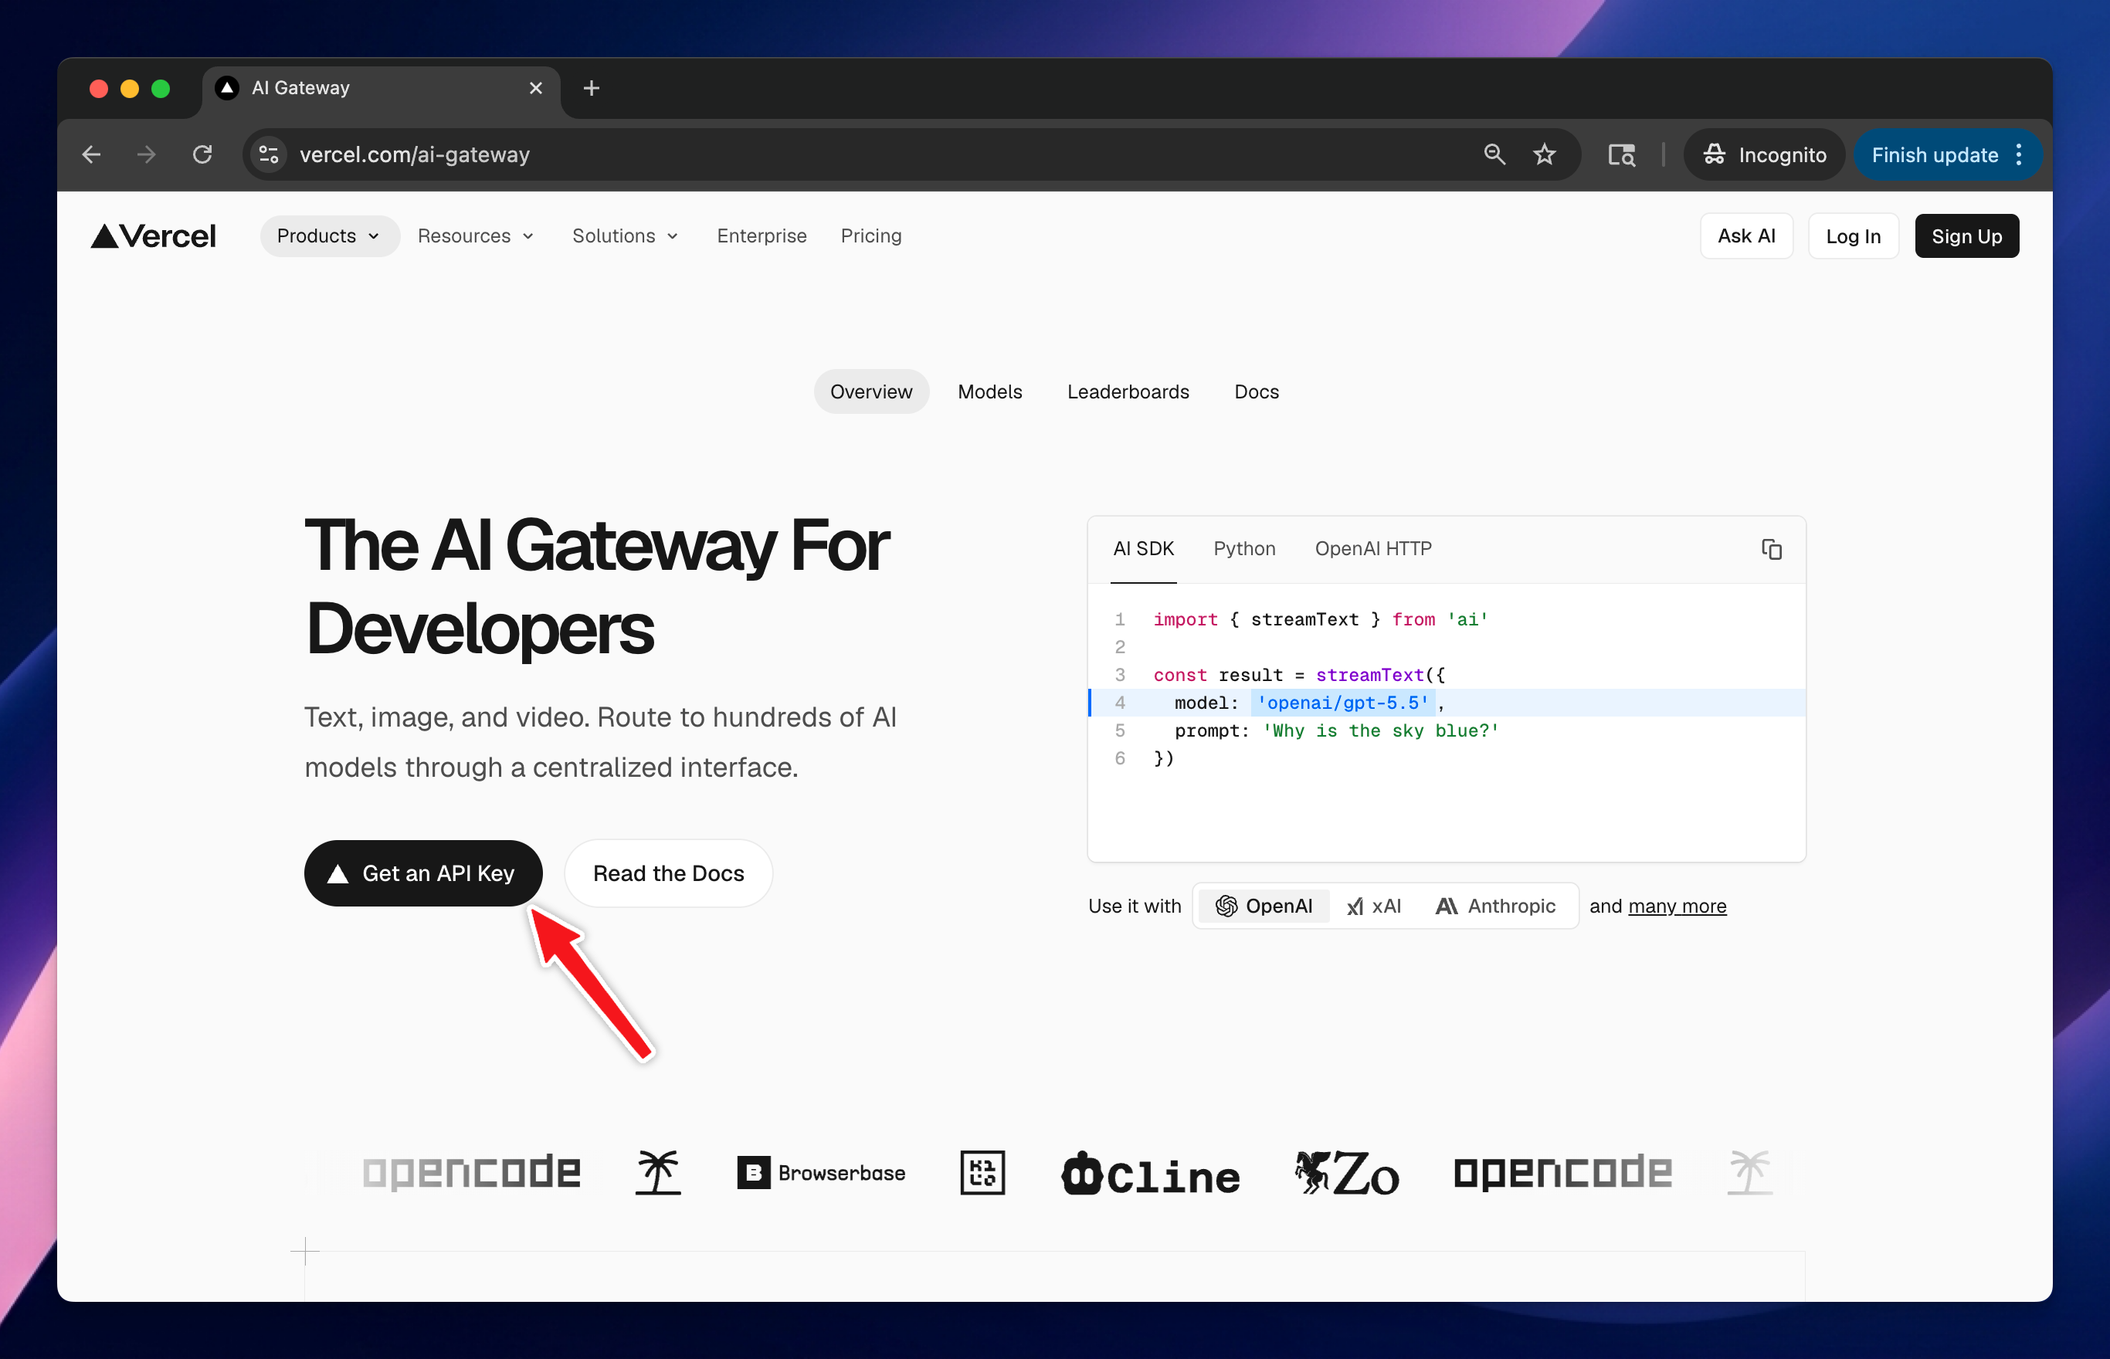Close the AI Gateway tab
The height and width of the screenshot is (1359, 2110).
tap(536, 88)
